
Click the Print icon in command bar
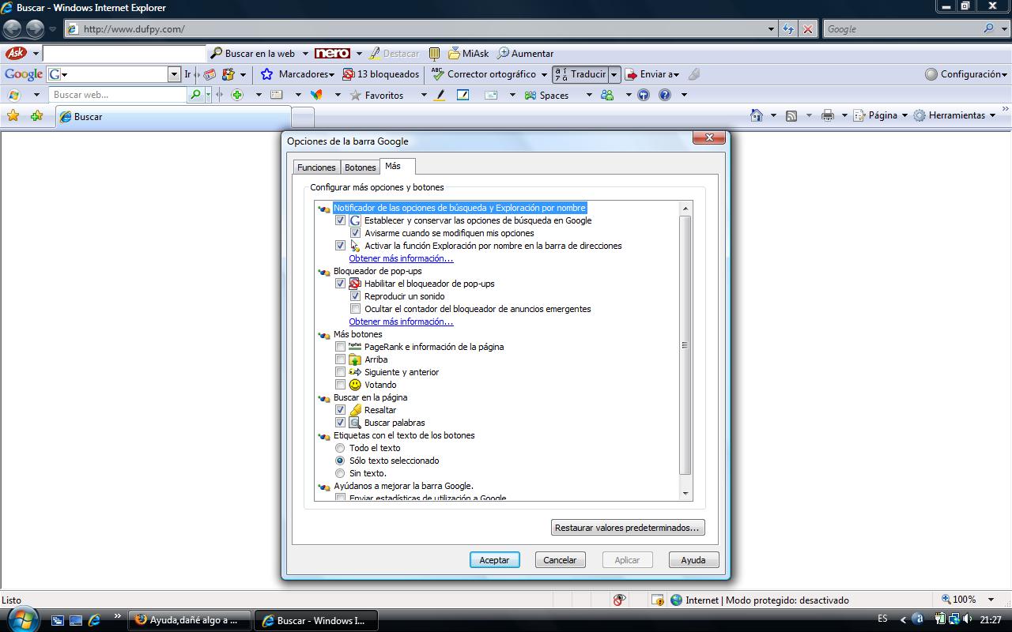click(828, 115)
